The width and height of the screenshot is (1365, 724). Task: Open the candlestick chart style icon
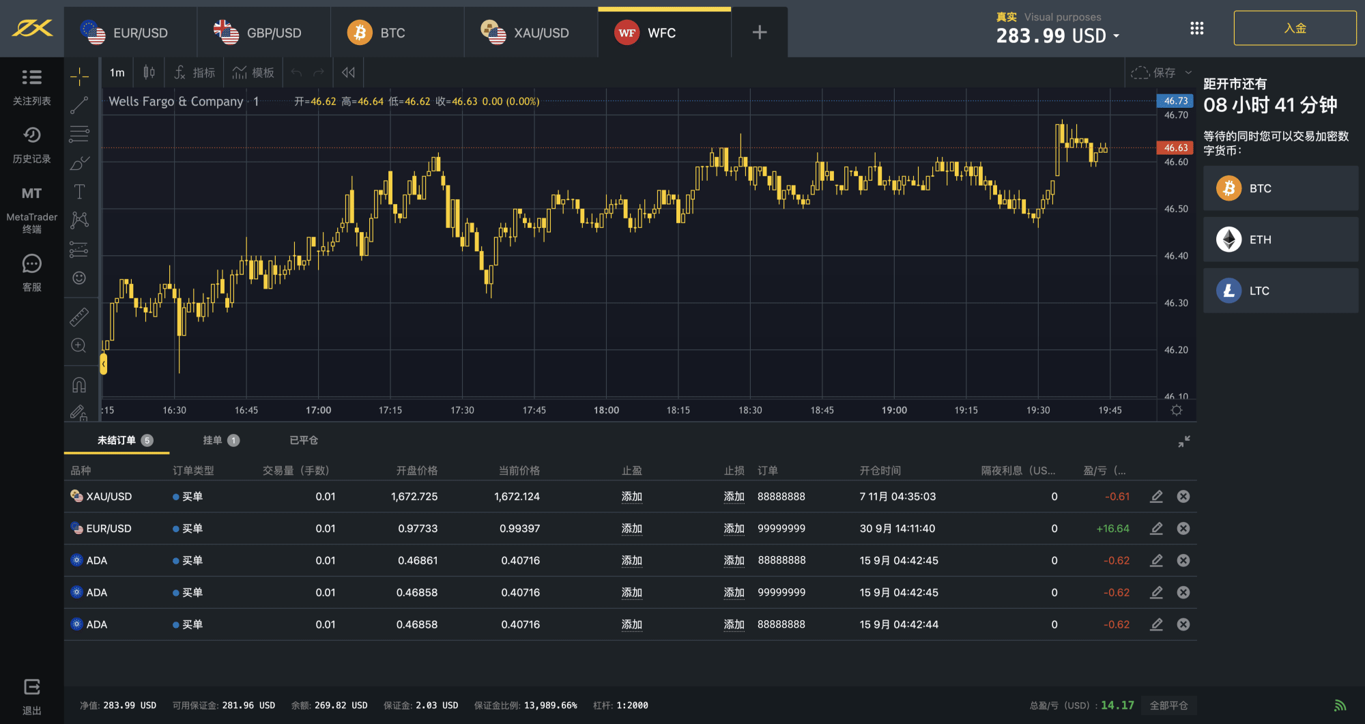click(x=149, y=72)
